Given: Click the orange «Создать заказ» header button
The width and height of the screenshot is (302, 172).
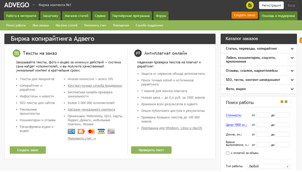Looking at the screenshot, I should 245,15.
